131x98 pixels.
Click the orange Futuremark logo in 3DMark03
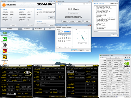coord(4,5)
